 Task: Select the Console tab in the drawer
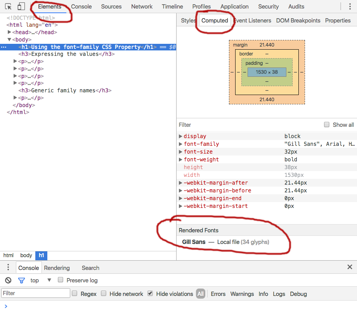pos(28,268)
